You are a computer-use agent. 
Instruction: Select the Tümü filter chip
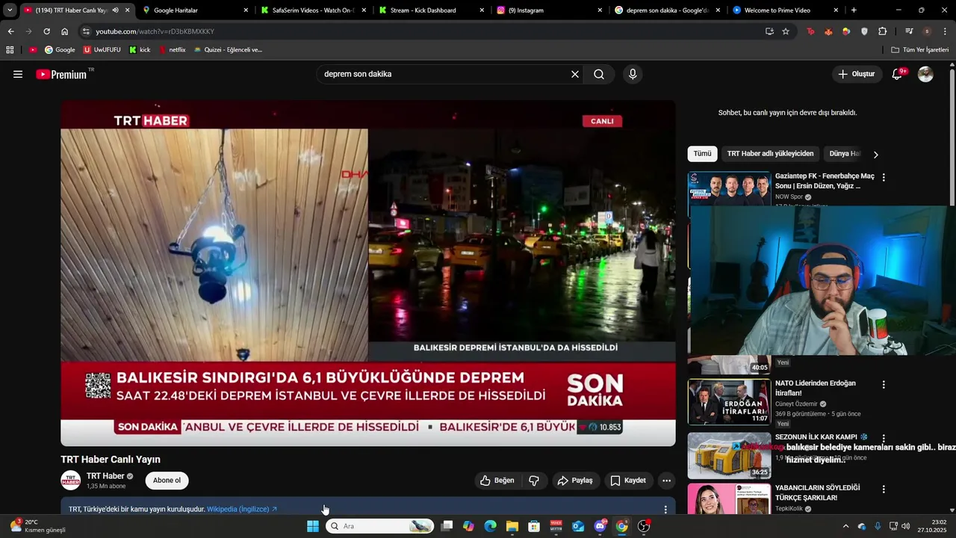click(703, 154)
